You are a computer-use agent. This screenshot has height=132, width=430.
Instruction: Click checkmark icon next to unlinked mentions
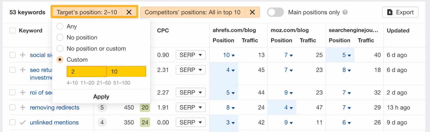pyautogui.click(x=23, y=122)
